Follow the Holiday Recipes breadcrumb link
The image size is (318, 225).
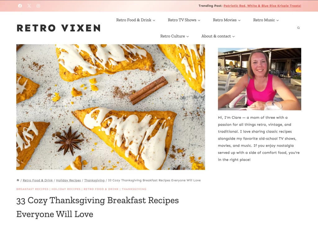tap(68, 180)
